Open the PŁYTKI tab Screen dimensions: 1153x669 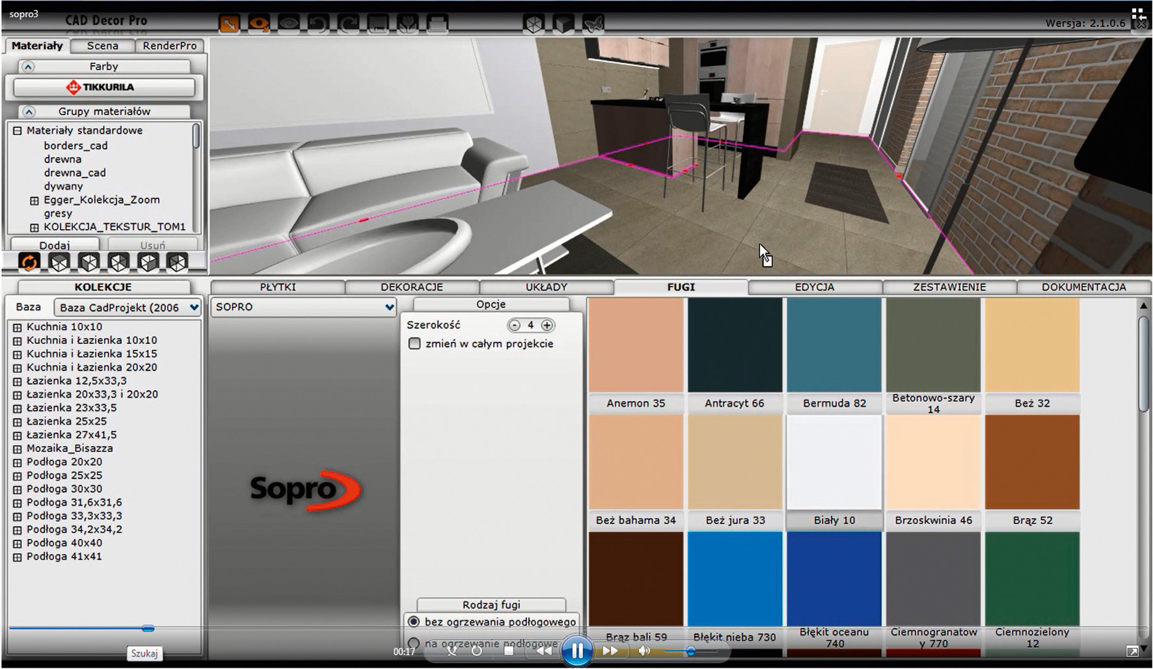278,287
